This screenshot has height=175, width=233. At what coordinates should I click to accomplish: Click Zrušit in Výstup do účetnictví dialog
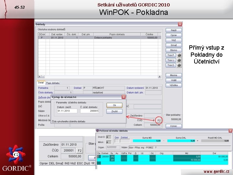tap(115, 111)
